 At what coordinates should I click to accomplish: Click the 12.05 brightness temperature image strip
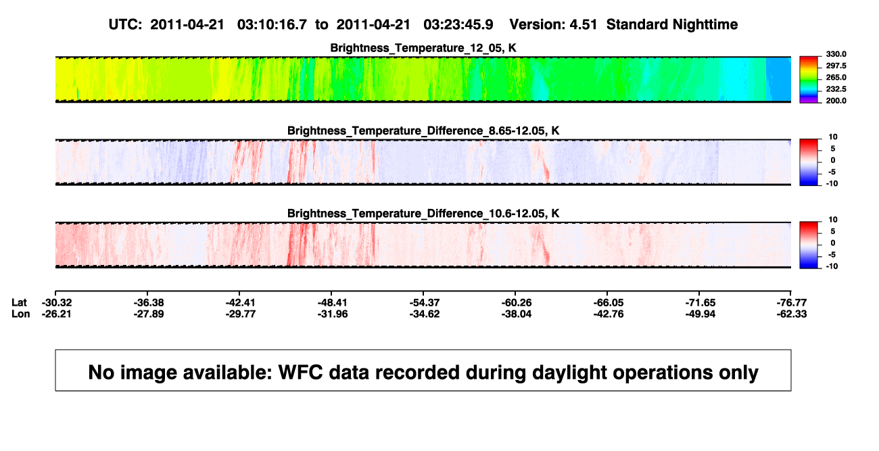[423, 79]
